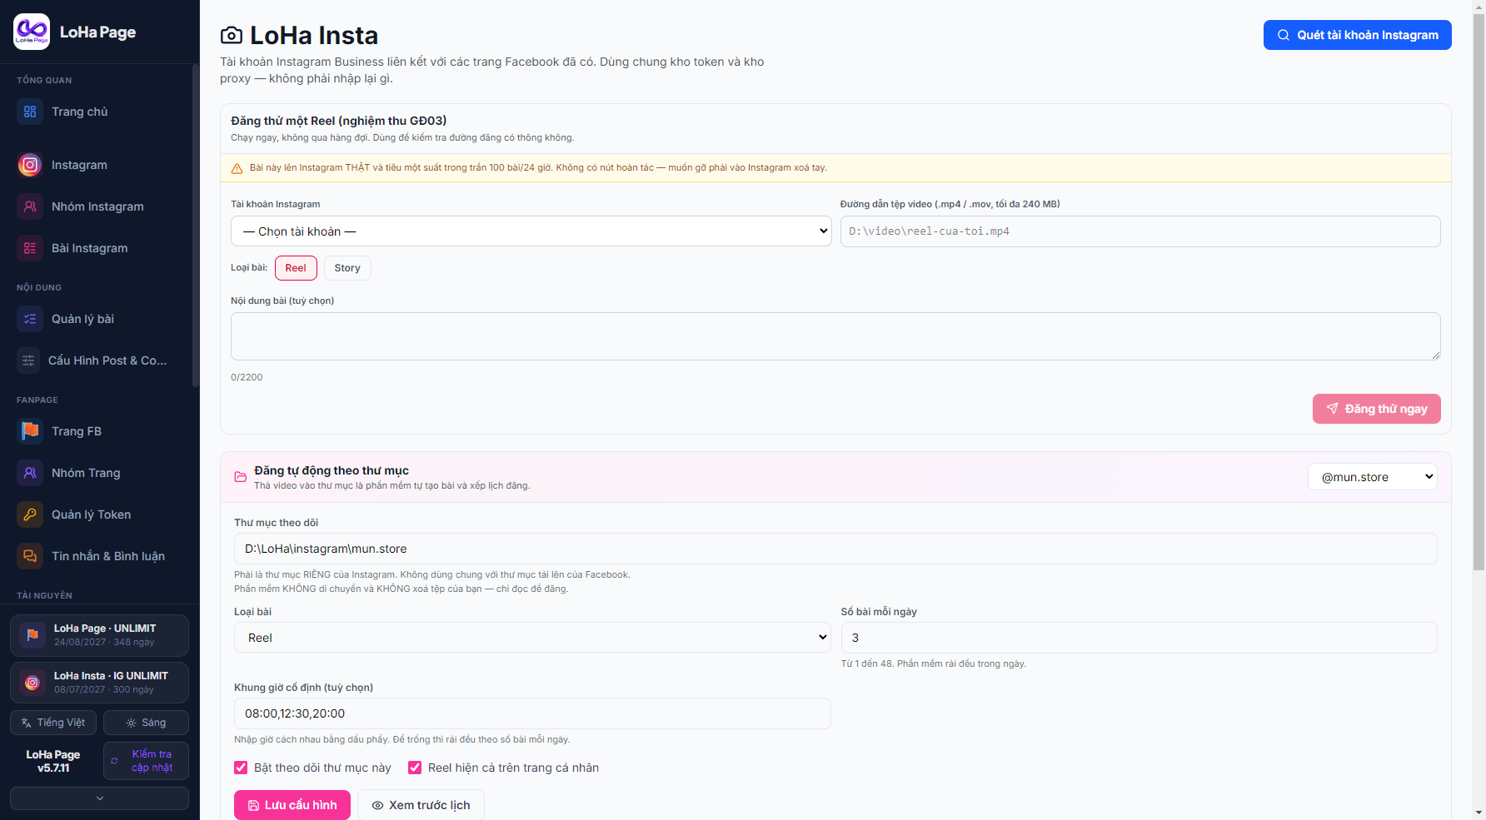Viewport: 1486px width, 820px height.
Task: Click the Đăng thử ngay button
Action: [1377, 409]
